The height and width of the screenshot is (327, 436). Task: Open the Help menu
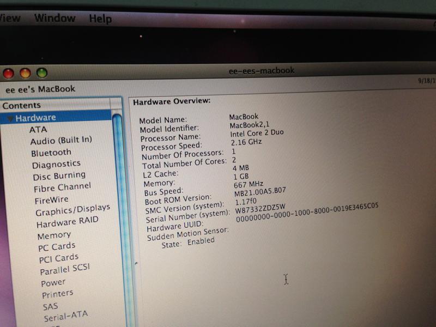pos(100,19)
